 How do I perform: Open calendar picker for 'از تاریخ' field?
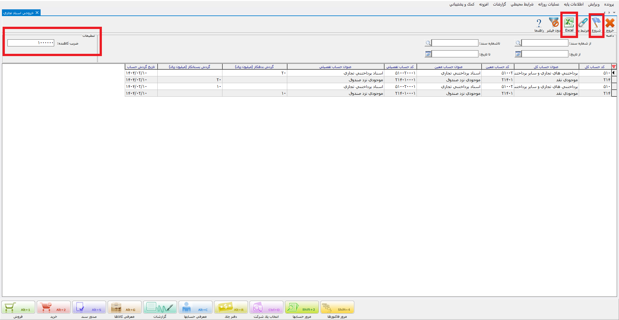(518, 54)
